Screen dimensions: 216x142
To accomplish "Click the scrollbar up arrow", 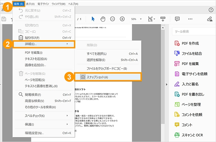I will [x=163, y=28].
